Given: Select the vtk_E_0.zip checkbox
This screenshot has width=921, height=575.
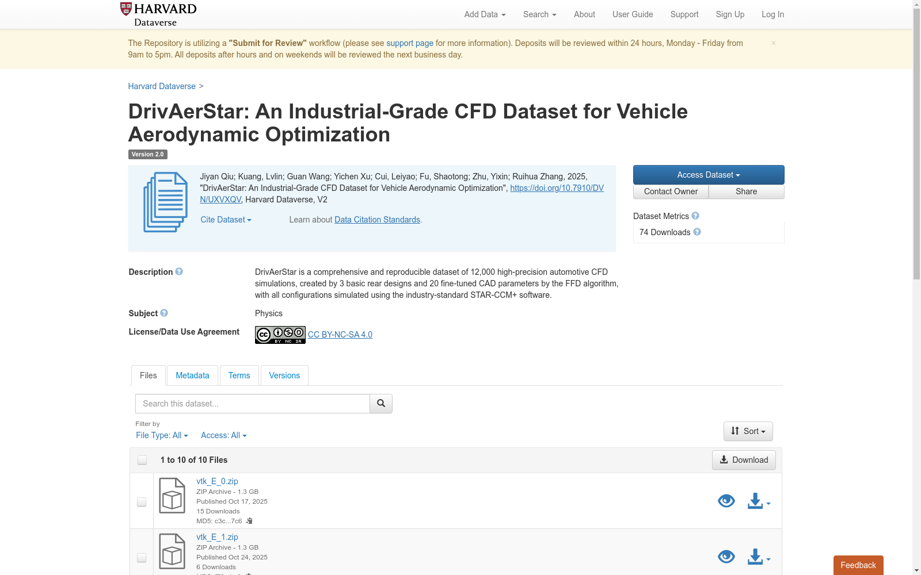Looking at the screenshot, I should [x=142, y=502].
